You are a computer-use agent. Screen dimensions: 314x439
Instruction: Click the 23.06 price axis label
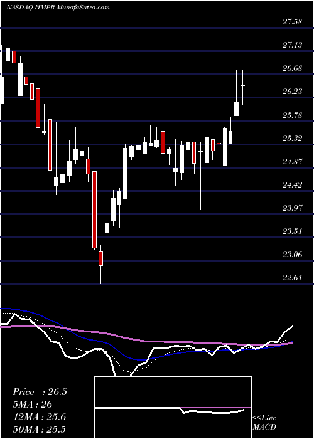(x=292, y=254)
